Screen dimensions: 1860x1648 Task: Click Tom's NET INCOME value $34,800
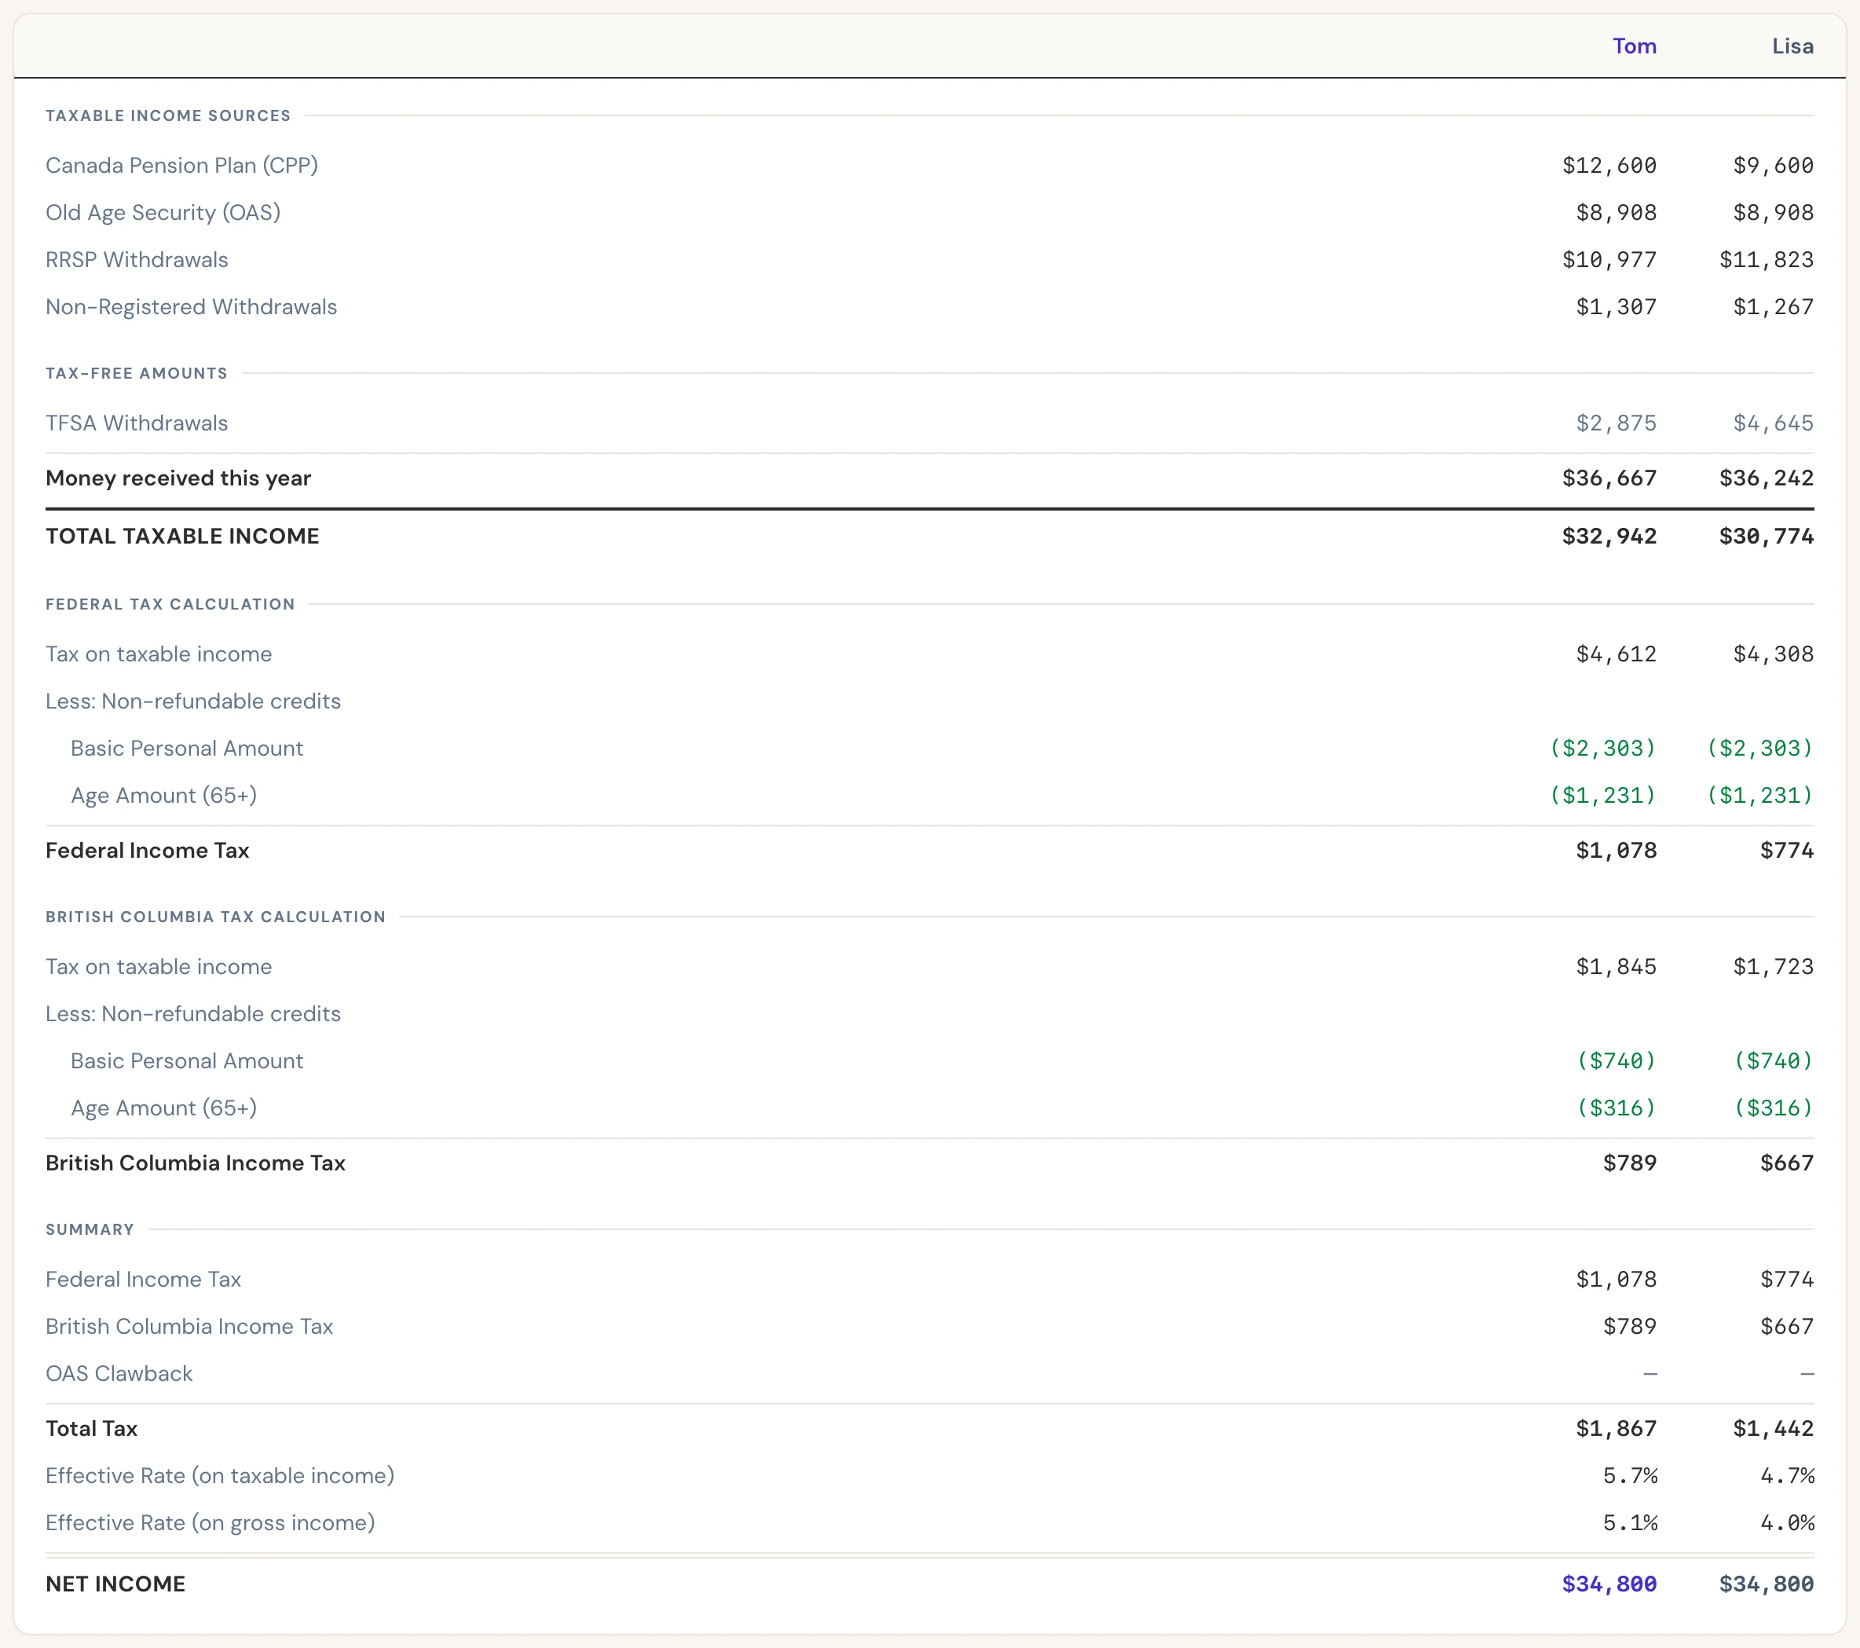click(1609, 1585)
